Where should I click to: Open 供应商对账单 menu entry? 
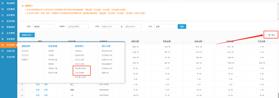click(x=80, y=68)
